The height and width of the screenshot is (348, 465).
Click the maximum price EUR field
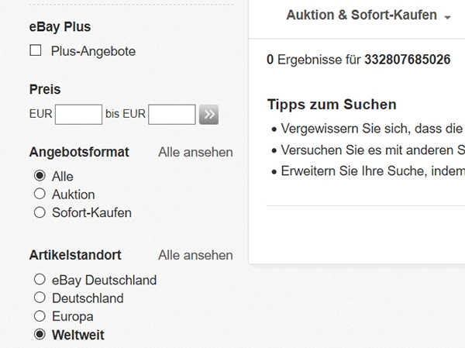(x=171, y=115)
